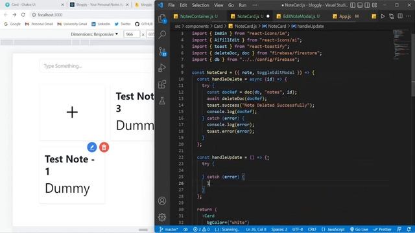Go forward in browser history
The height and width of the screenshot is (233, 415).
(14, 15)
